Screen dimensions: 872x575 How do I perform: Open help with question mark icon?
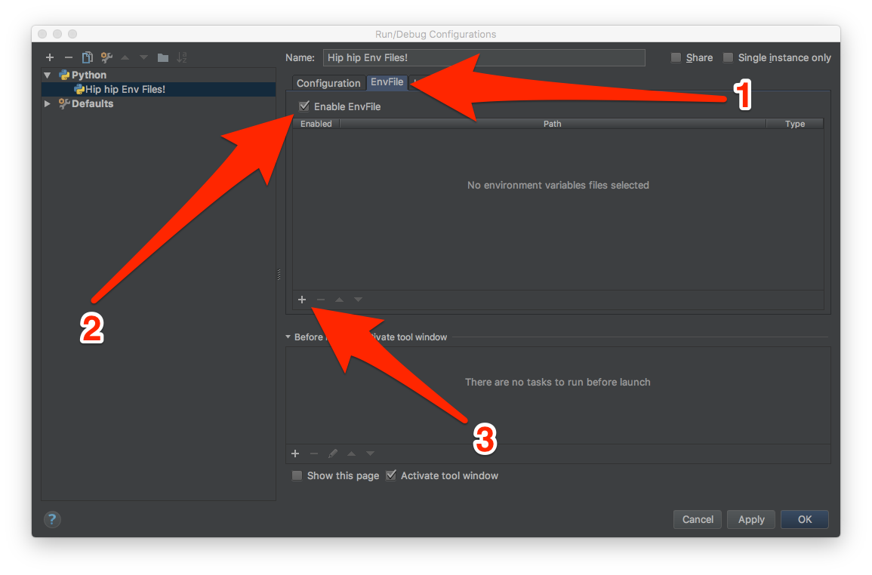(52, 519)
